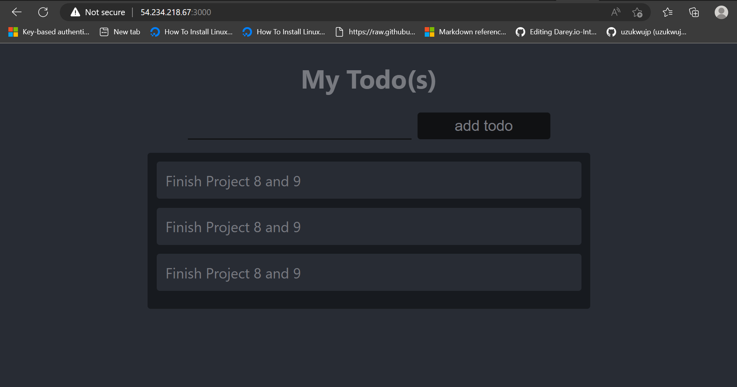This screenshot has height=387, width=737.
Task: Click the address bar URL
Action: 175,12
